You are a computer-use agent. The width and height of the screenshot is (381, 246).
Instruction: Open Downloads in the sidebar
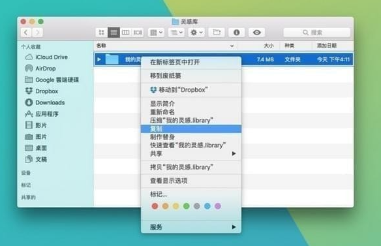tap(45, 102)
